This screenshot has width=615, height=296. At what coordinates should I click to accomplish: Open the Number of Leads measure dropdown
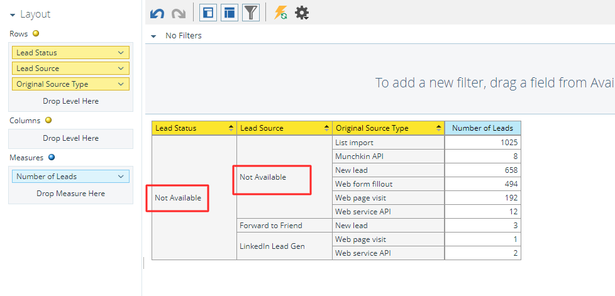[121, 177]
